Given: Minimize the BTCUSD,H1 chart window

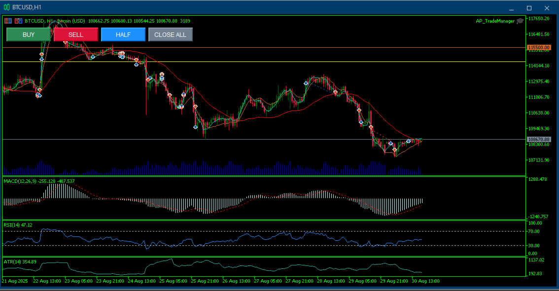Looking at the screenshot, I should pyautogui.click(x=511, y=8).
